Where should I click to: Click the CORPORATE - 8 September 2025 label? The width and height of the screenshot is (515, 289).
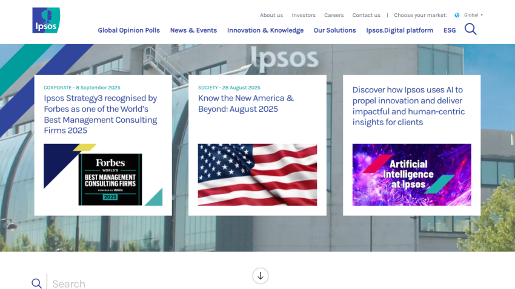(x=82, y=88)
